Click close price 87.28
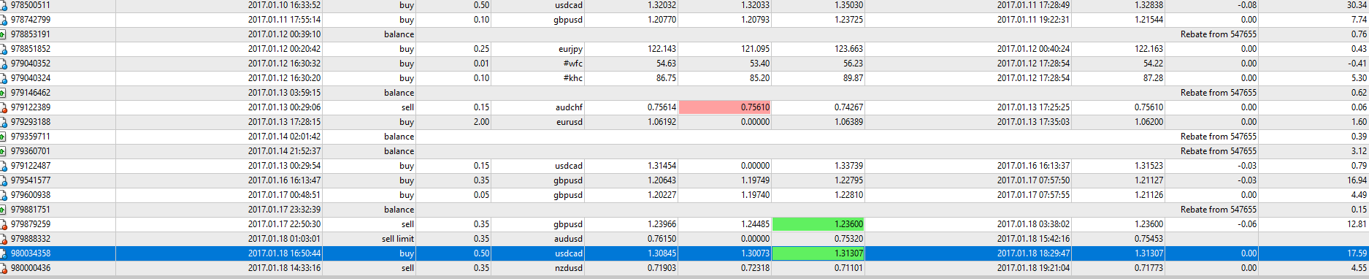1369x279 pixels. (1154, 78)
